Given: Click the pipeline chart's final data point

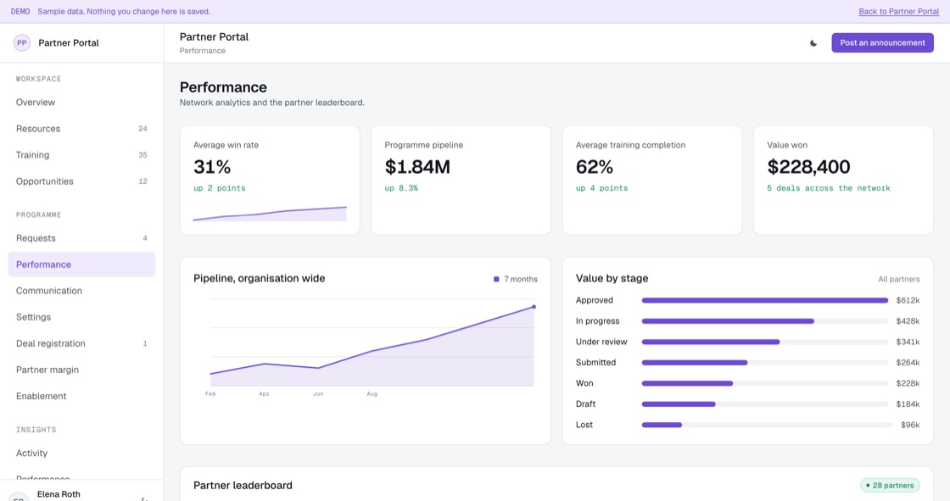Looking at the screenshot, I should click(534, 307).
